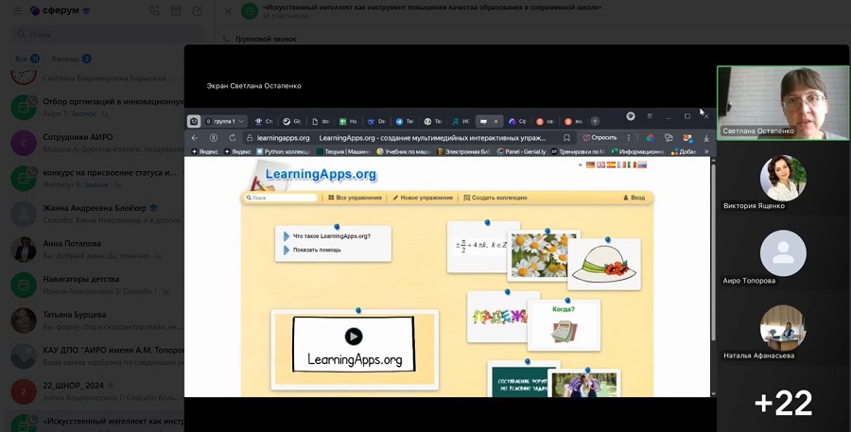
Task: Open the hat picture exercise card
Action: [x=604, y=264]
